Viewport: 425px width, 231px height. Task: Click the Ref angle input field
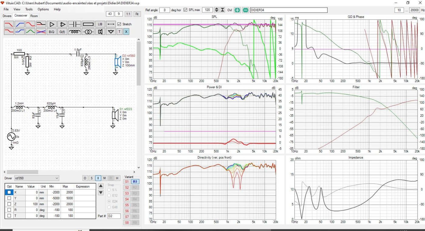(x=165, y=10)
